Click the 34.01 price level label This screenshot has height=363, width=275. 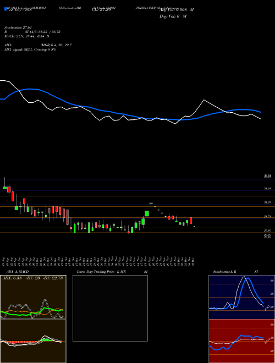[x=267, y=189]
